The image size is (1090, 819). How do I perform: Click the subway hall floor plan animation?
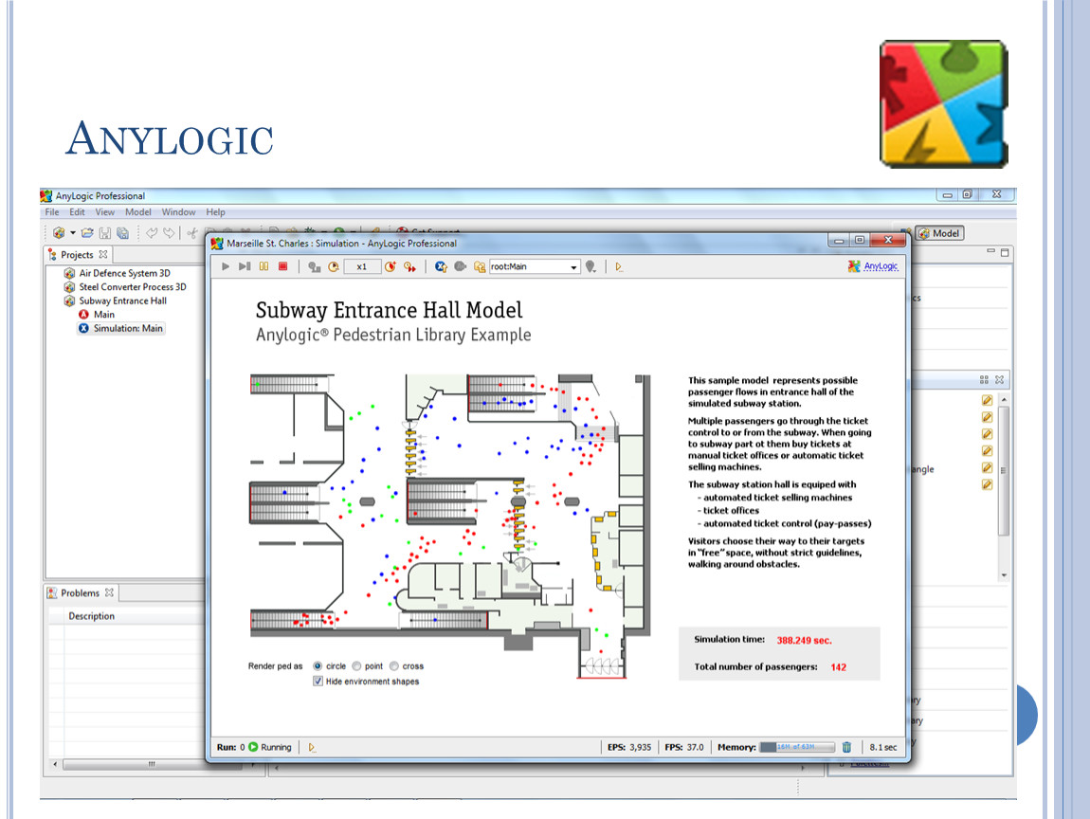450,526
